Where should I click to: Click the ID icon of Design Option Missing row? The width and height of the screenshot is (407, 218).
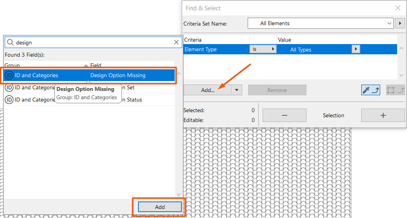(9, 75)
